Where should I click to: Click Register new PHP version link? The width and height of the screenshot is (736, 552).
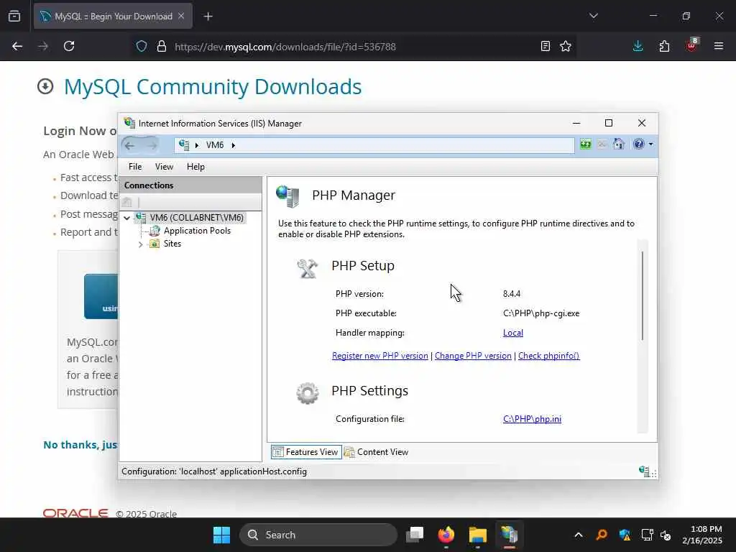tap(379, 356)
